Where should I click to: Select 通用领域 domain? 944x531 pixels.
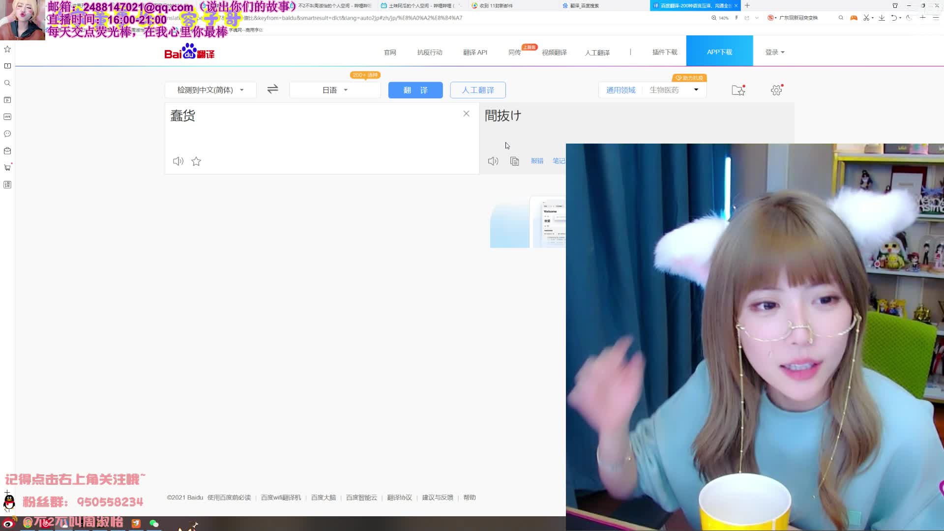tap(620, 90)
